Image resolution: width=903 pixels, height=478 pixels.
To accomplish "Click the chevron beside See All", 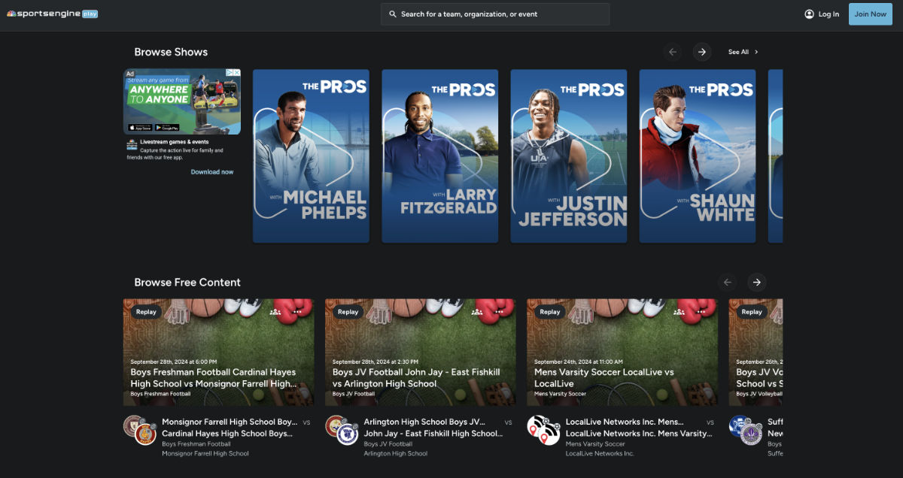I will [756, 52].
